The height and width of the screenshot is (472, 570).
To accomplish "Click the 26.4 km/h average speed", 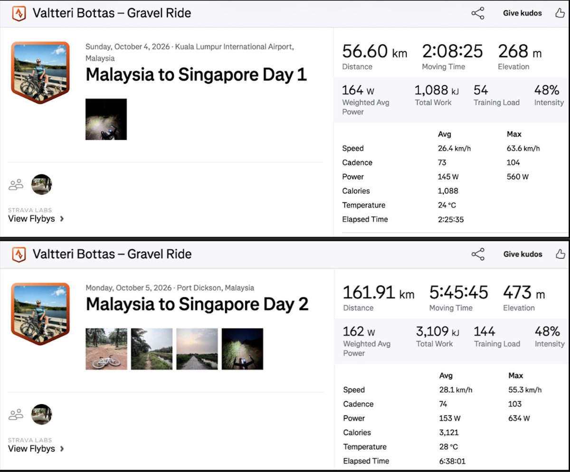I will 454,149.
